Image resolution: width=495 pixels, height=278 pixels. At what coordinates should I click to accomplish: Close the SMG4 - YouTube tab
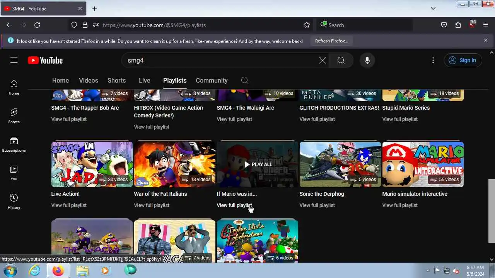point(80,8)
